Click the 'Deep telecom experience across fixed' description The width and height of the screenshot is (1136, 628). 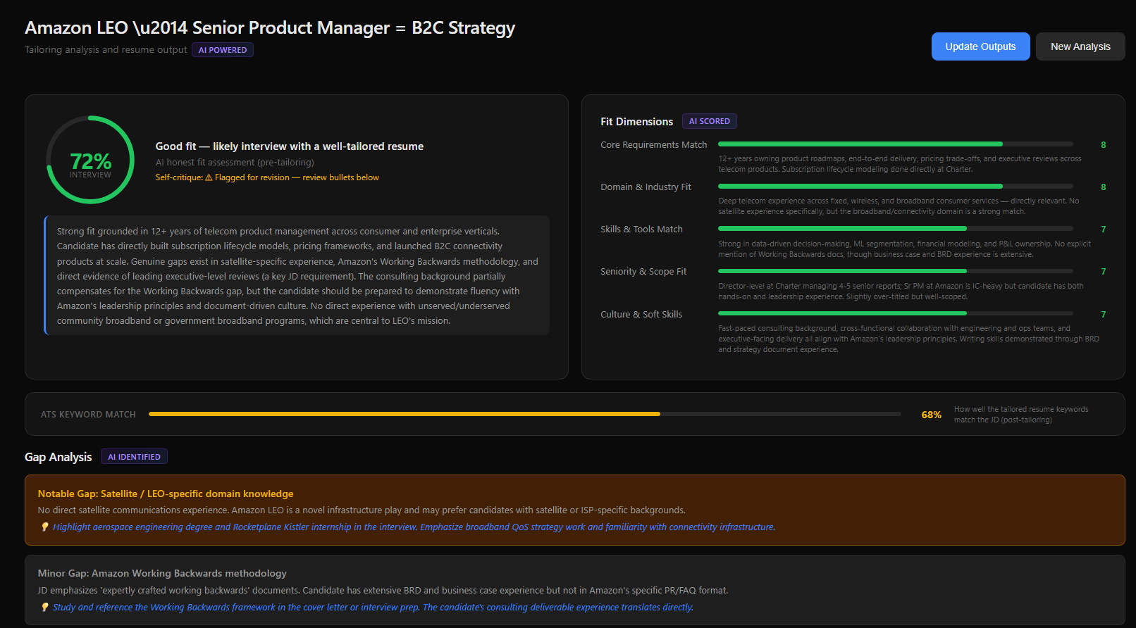(899, 206)
